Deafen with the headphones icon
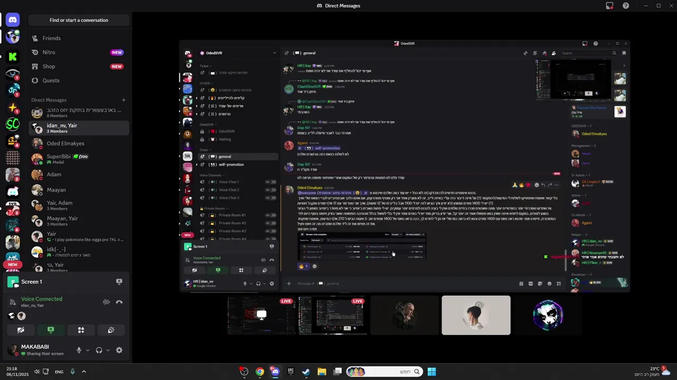Viewport: 677px width, 380px height. pos(99,350)
